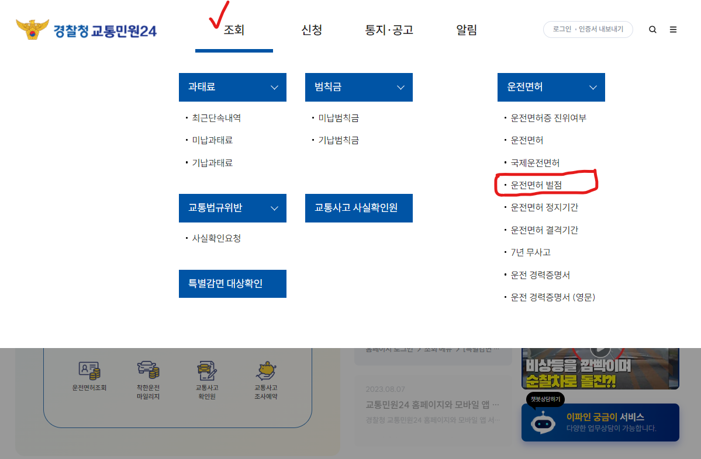Open 최근단속내역 link
This screenshot has height=459, width=701.
point(216,118)
